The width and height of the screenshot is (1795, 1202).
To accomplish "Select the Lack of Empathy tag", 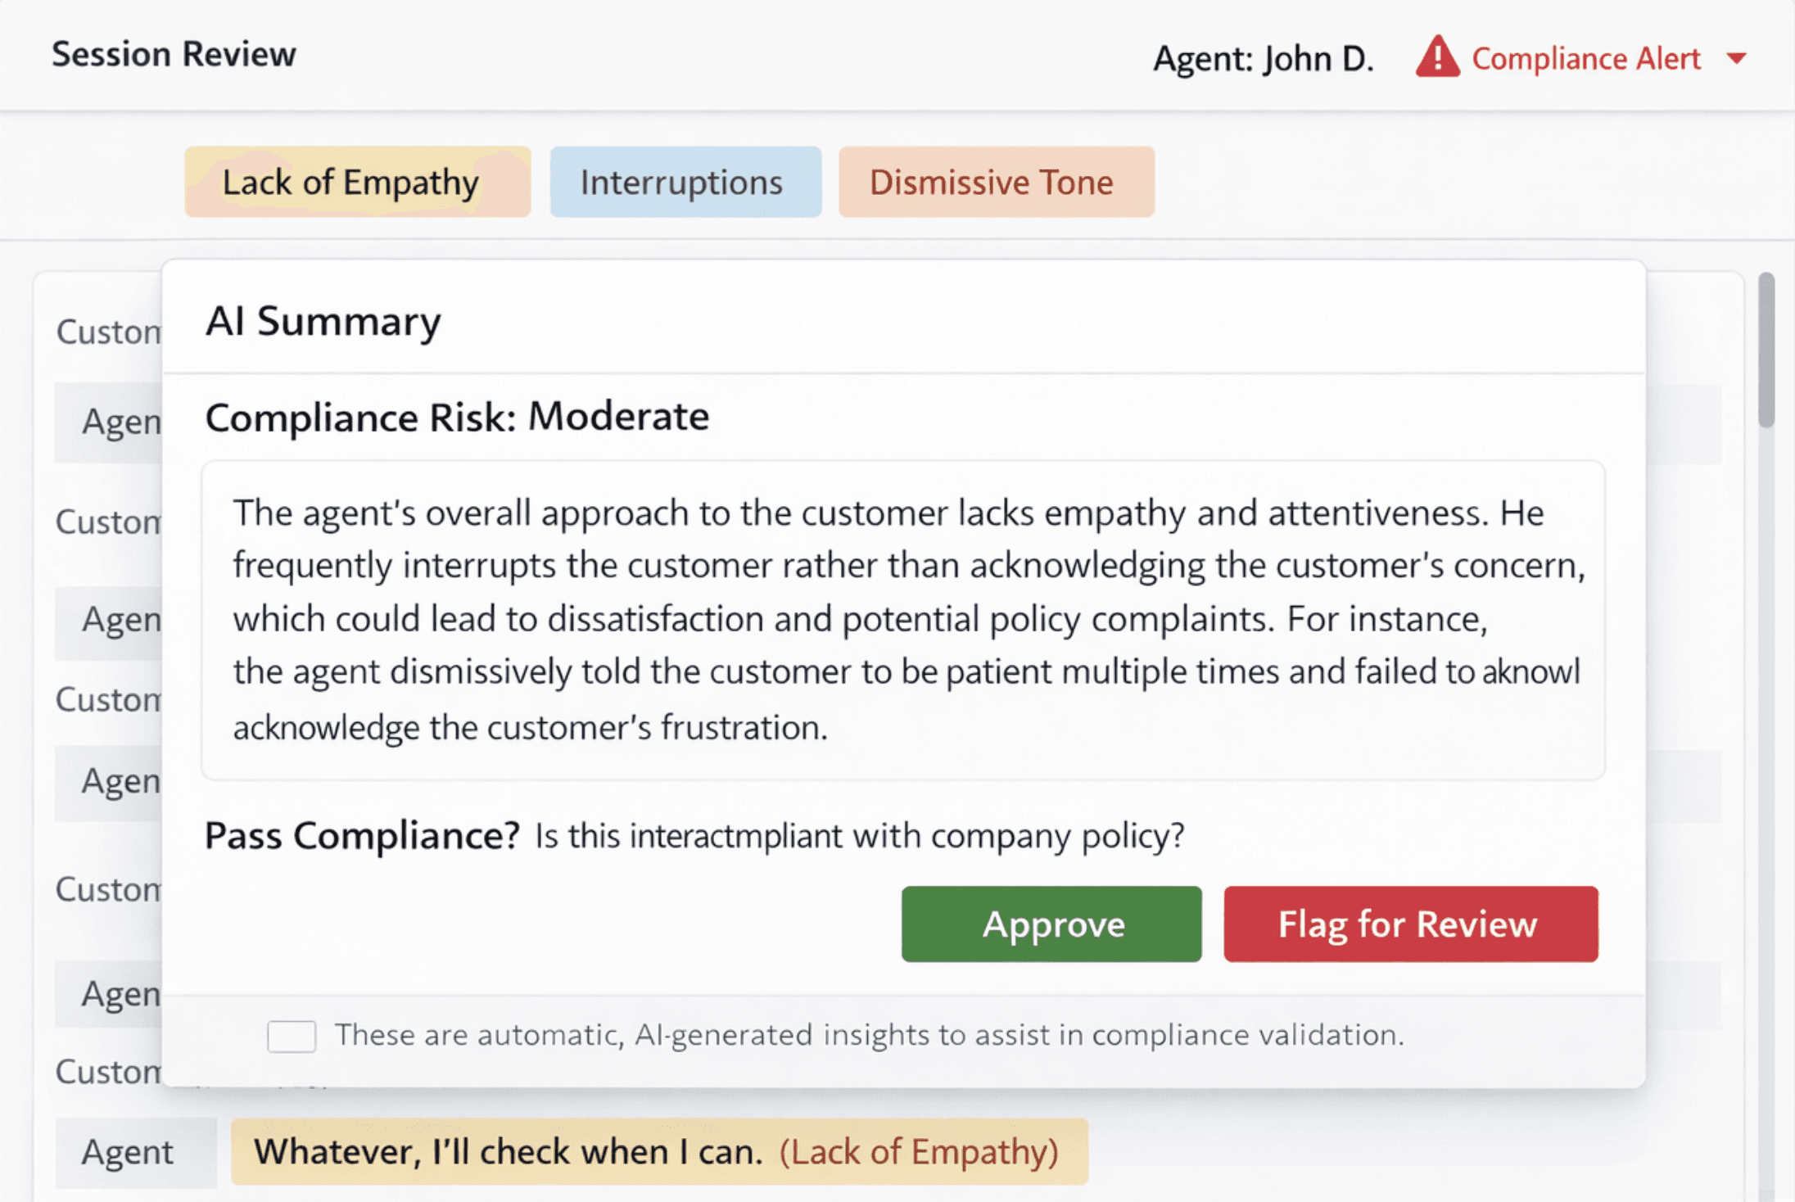I will [x=357, y=182].
